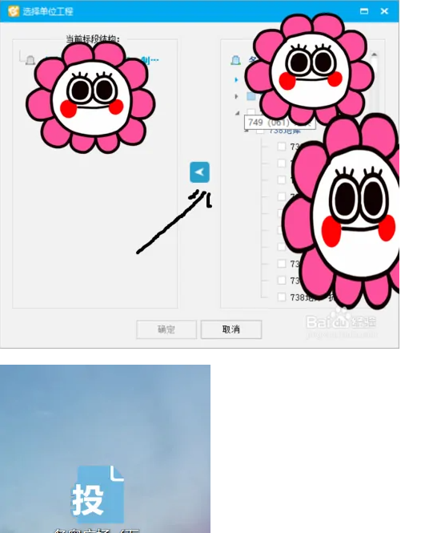This screenshot has width=425, height=533.
Task: Select the building icon in the left tree
Action: click(30, 60)
